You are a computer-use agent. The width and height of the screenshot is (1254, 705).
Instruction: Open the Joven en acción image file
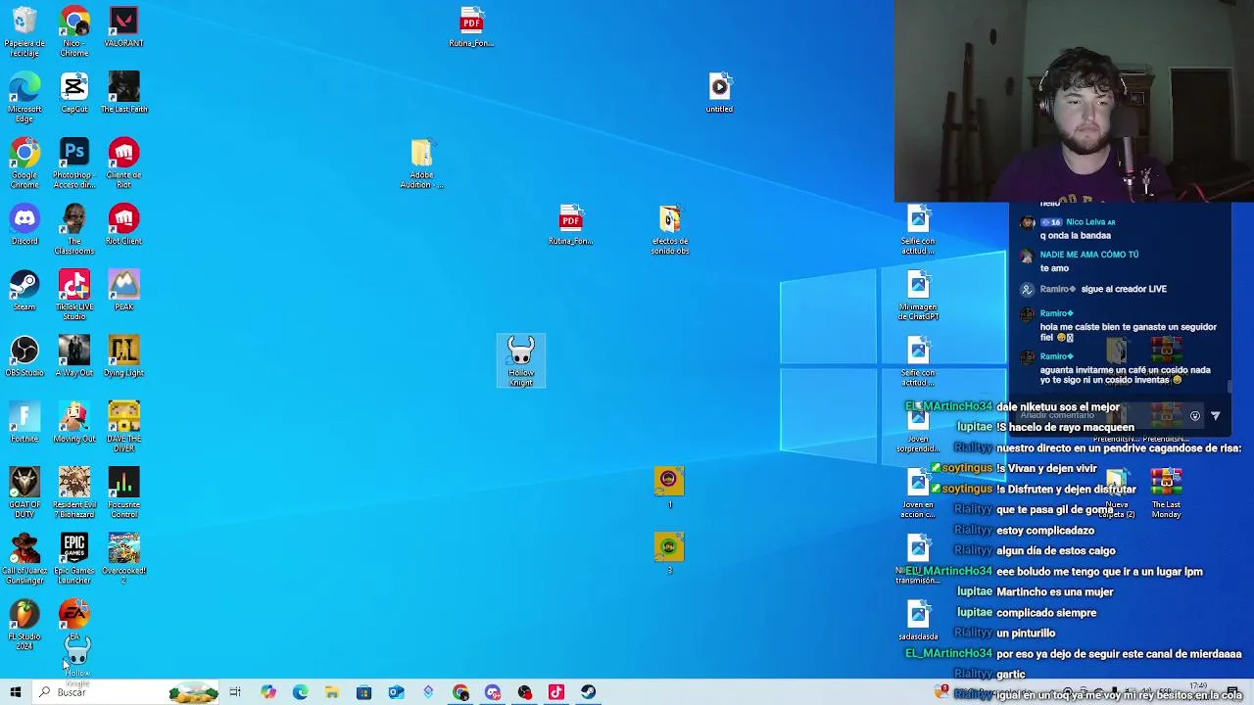pyautogui.click(x=918, y=493)
